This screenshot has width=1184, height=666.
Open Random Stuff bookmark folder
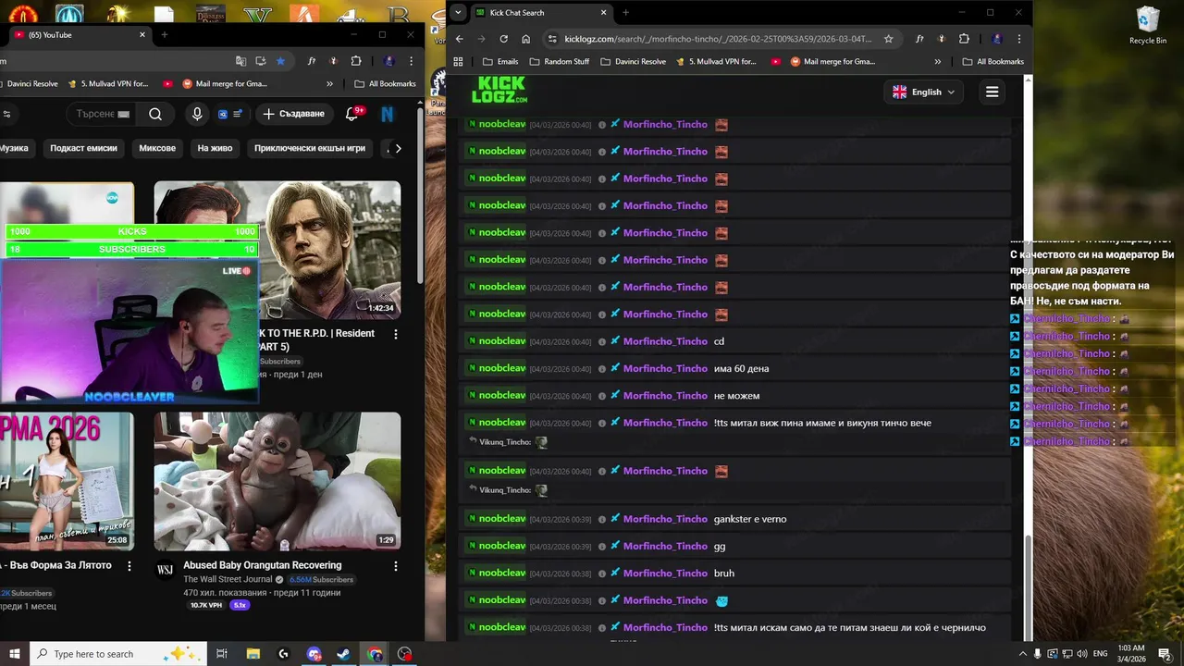click(559, 61)
